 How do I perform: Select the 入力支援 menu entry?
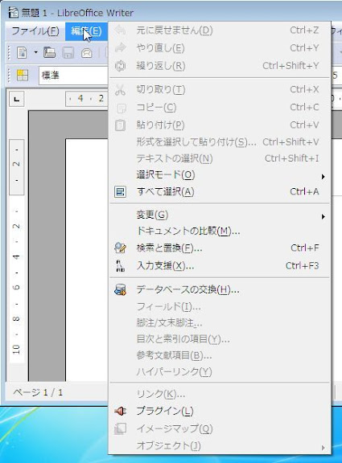[x=220, y=266]
